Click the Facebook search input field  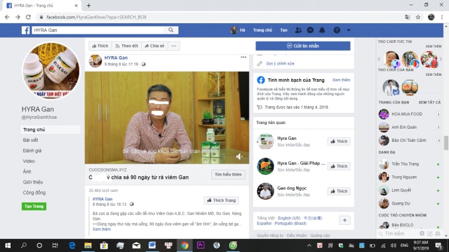coord(98,30)
